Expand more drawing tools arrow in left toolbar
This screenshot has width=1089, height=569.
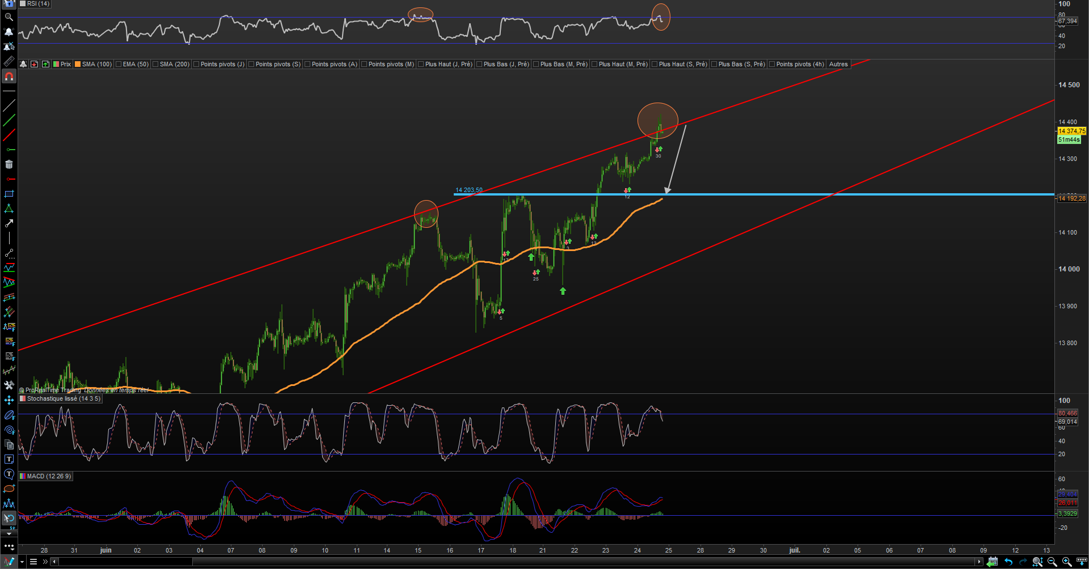(x=9, y=533)
